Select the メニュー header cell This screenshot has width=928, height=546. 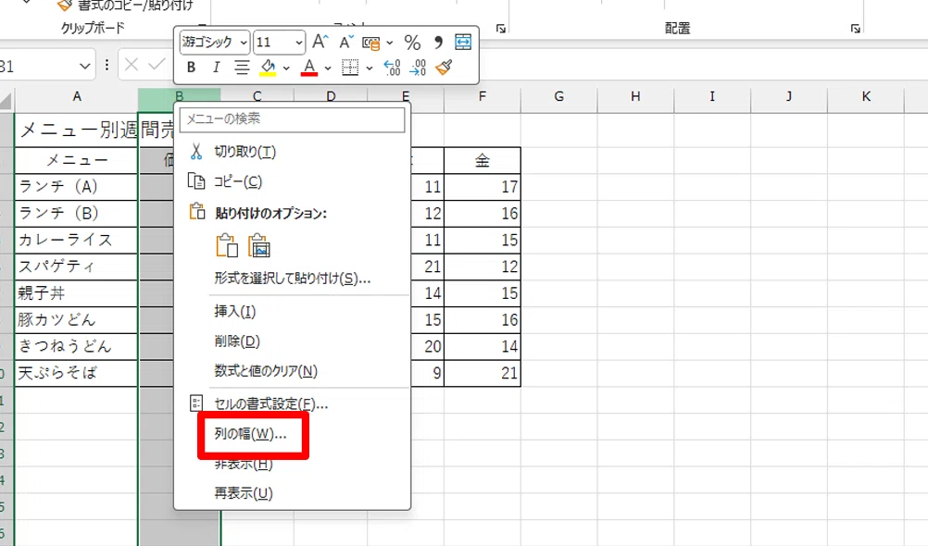pos(76,160)
